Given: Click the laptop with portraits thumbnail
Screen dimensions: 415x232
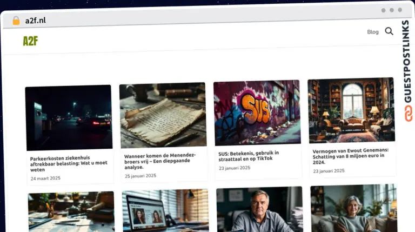Looking at the screenshot, I should point(165,210).
